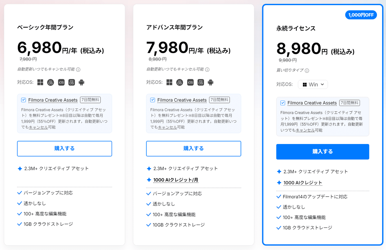
Task: Open the Win OS selector dropdown
Action: [x=313, y=84]
